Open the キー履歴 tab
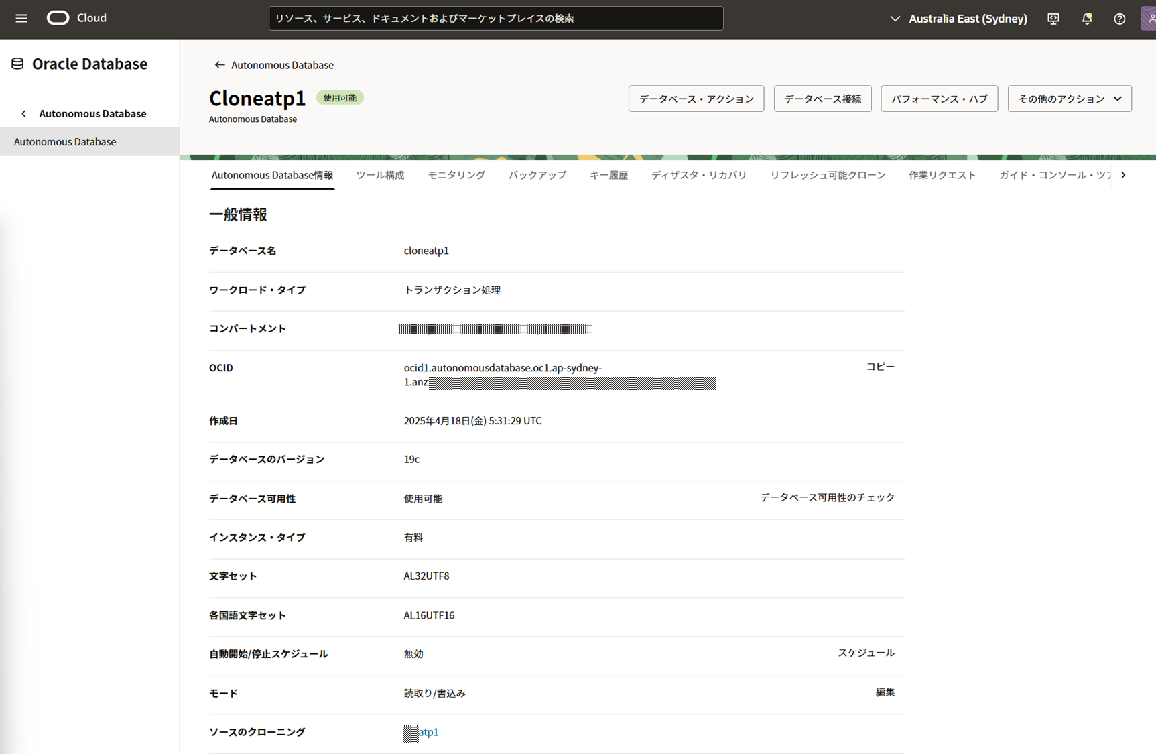This screenshot has height=754, width=1156. (608, 175)
